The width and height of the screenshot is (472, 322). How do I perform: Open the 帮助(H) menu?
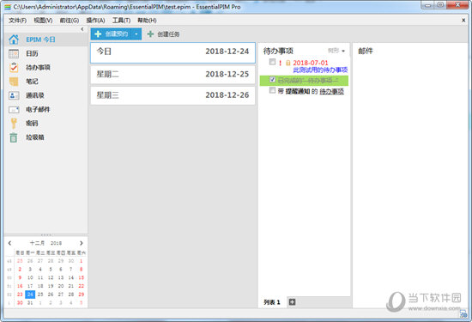coord(147,21)
